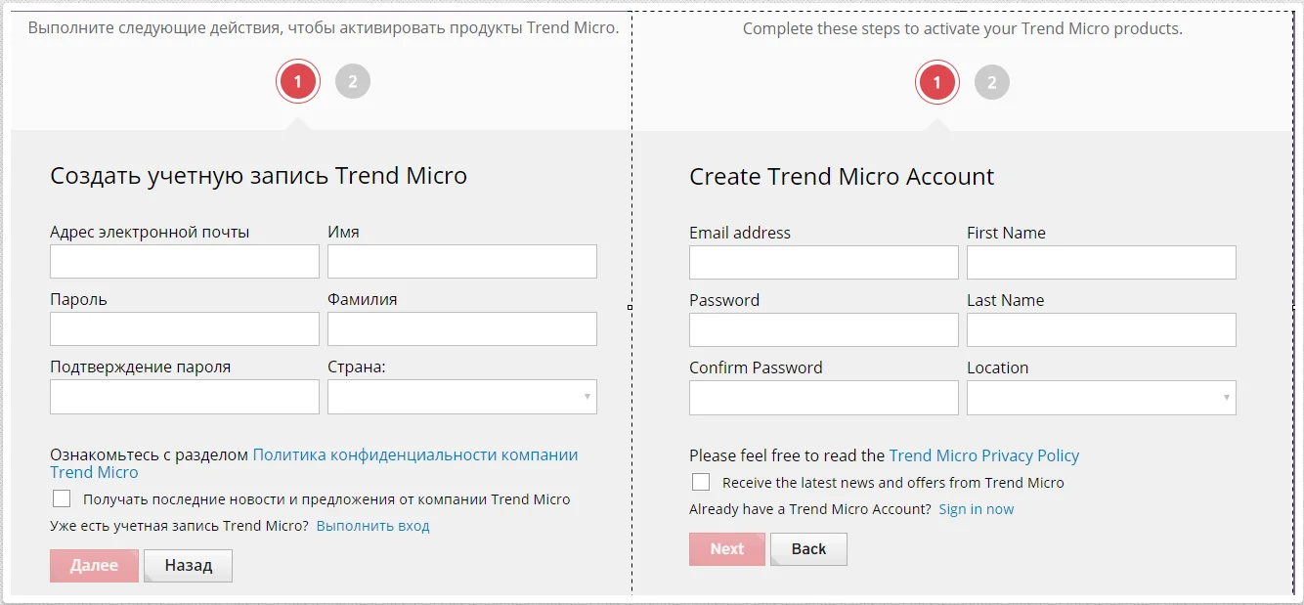Click 'Complete these steps to activate' text

point(963,29)
